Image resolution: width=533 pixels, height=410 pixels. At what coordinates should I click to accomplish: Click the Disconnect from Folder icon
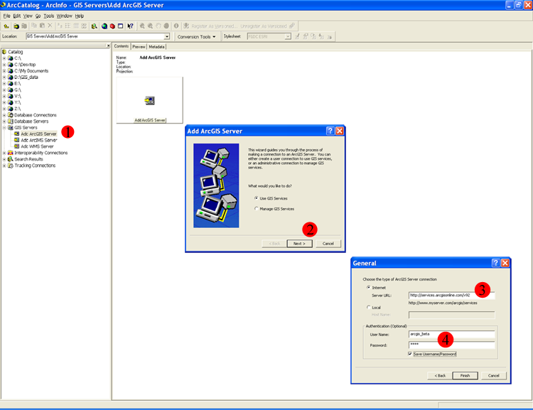pyautogui.click(x=24, y=26)
